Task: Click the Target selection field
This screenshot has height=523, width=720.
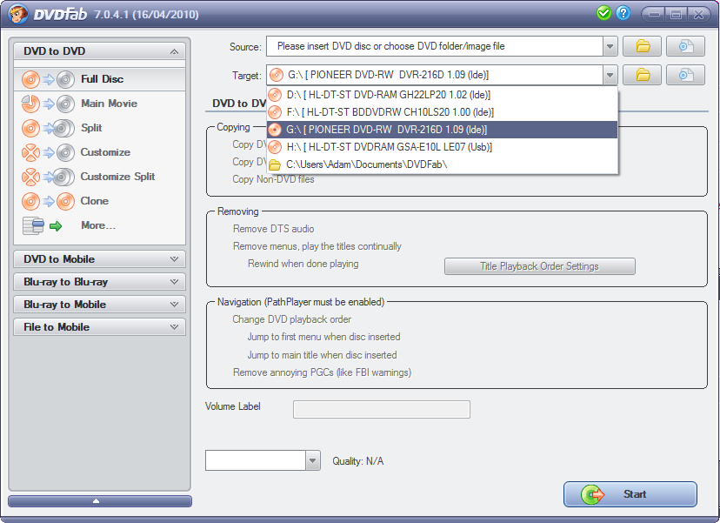Action: click(435, 75)
